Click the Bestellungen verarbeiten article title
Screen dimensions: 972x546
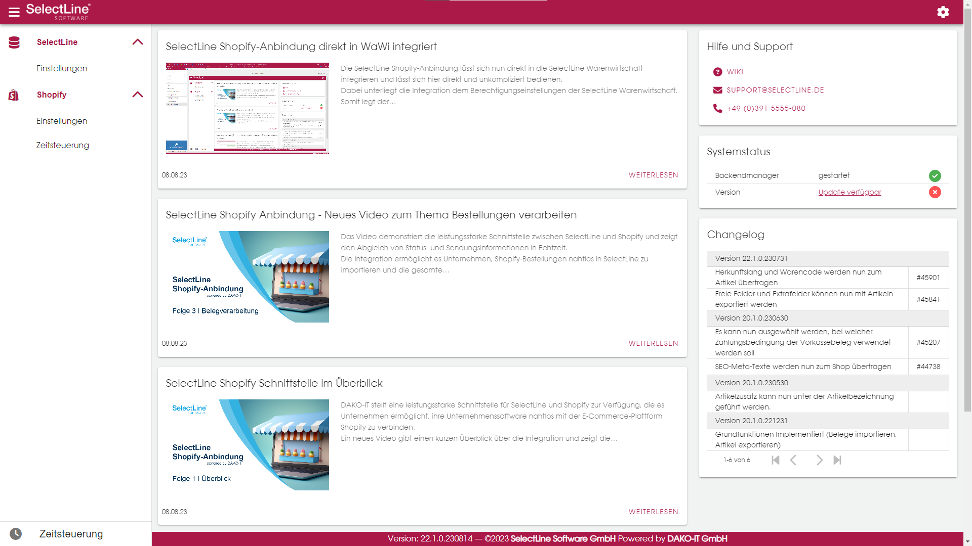tap(371, 215)
